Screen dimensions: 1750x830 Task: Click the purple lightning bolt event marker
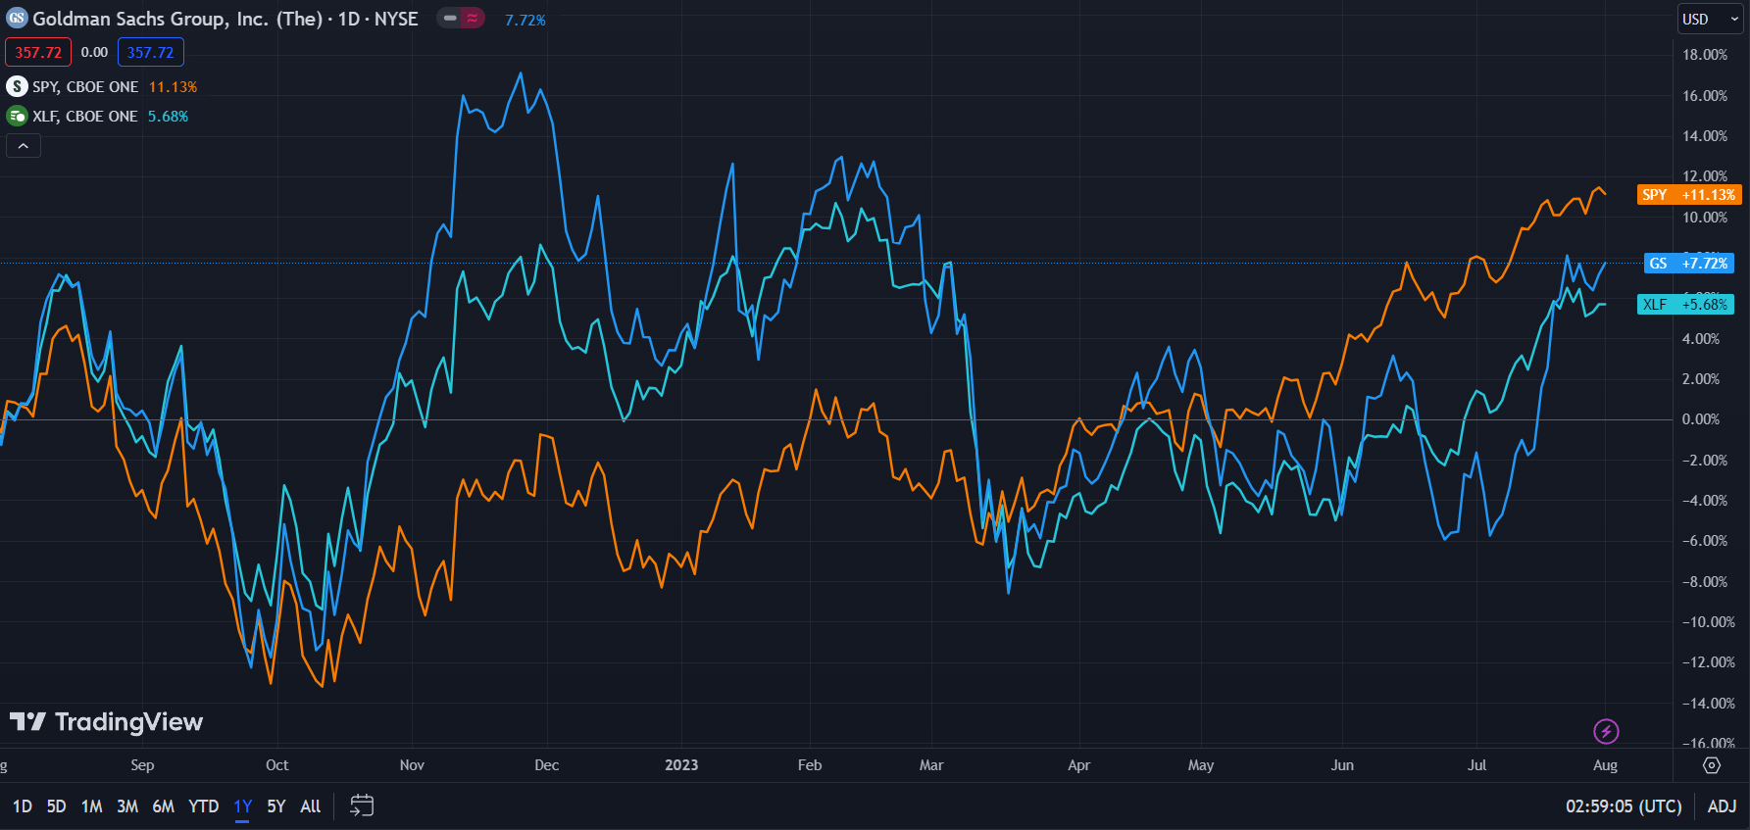point(1606,731)
